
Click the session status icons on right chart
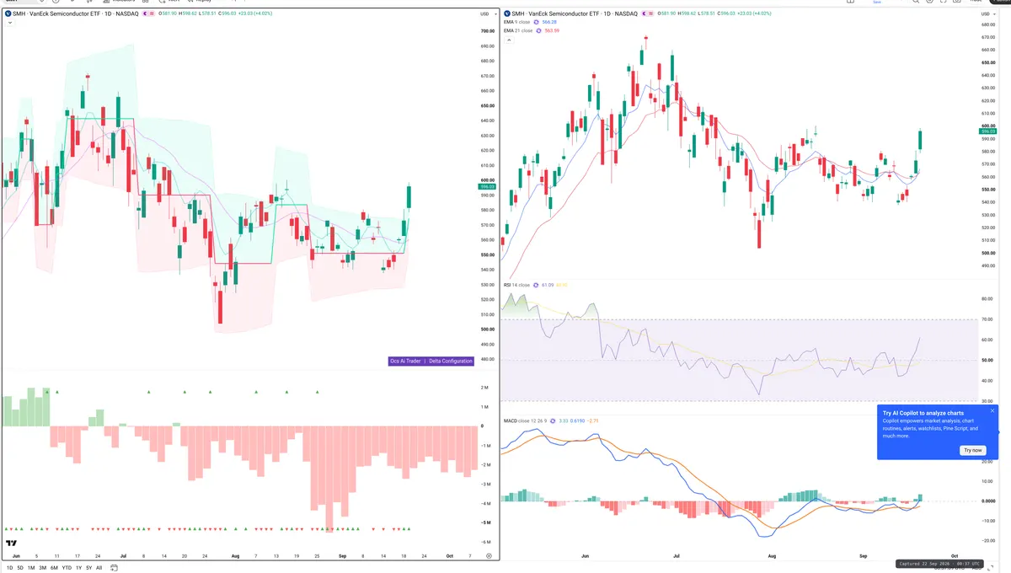(649, 13)
